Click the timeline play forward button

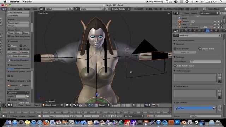pyautogui.click(x=114, y=116)
